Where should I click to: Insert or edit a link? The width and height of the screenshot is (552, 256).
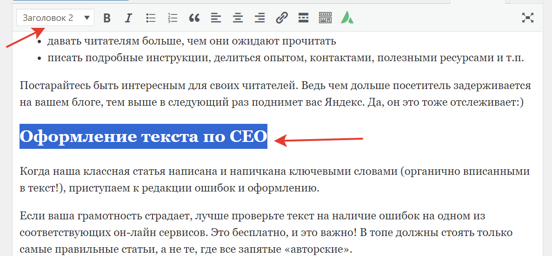point(282,18)
